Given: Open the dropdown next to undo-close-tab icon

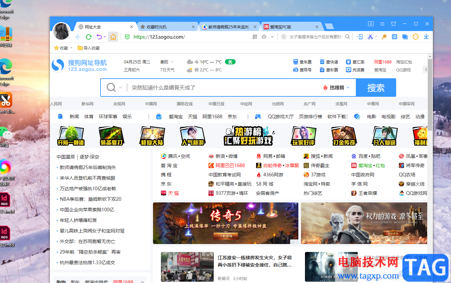Looking at the screenshot, I should coord(105,37).
